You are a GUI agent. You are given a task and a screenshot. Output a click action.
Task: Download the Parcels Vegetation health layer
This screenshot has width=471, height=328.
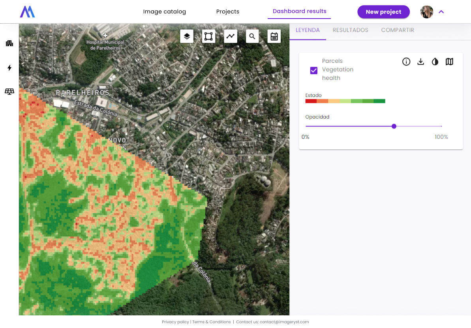click(420, 62)
